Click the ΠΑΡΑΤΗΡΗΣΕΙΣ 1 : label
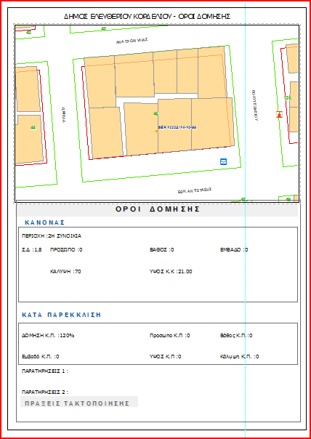This screenshot has width=311, height=439. click(x=45, y=371)
